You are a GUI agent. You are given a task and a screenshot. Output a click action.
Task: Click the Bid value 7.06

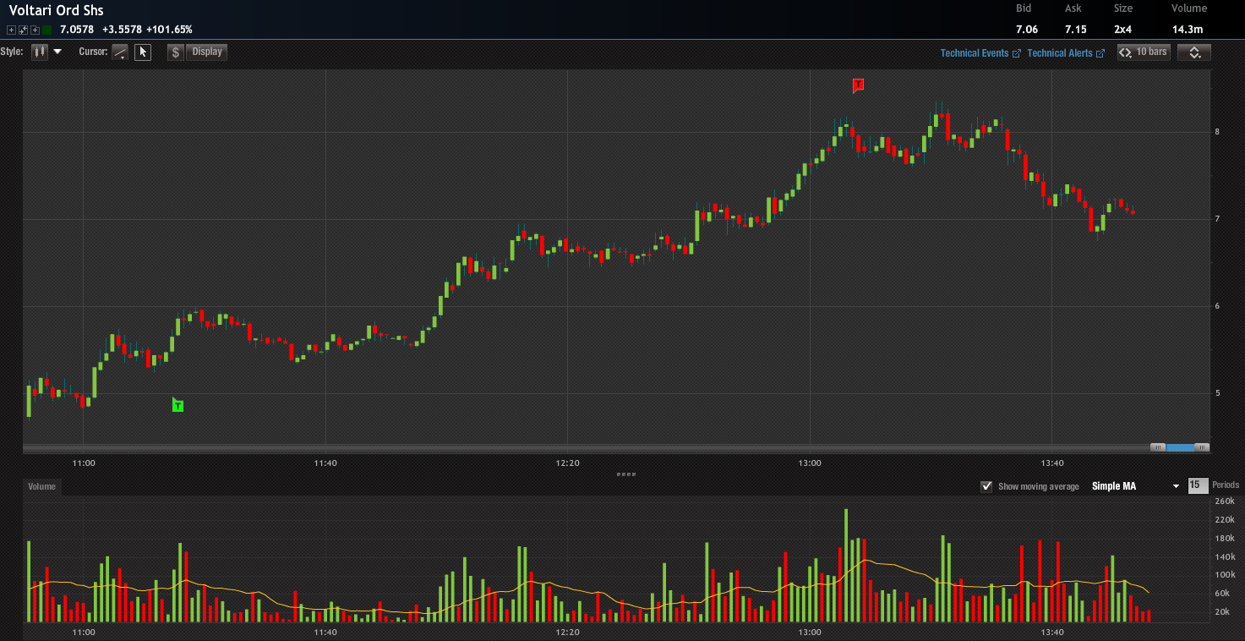[x=1027, y=30]
